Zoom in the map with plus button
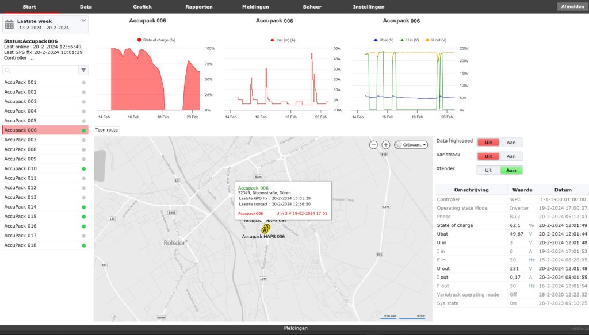Screen dimensions: 589x335 click(x=386, y=145)
